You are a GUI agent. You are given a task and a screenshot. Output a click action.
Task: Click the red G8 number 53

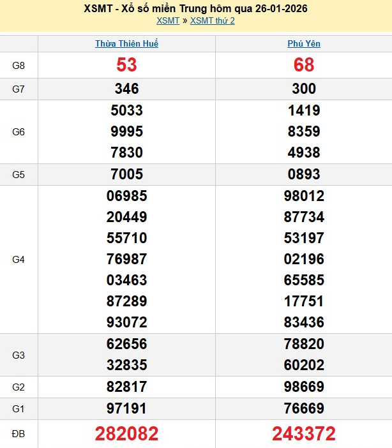[x=126, y=65]
